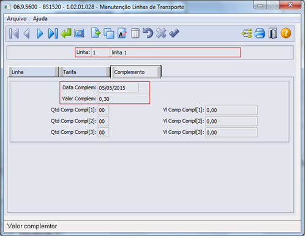Click the window title bar text

pyautogui.click(x=99, y=7)
